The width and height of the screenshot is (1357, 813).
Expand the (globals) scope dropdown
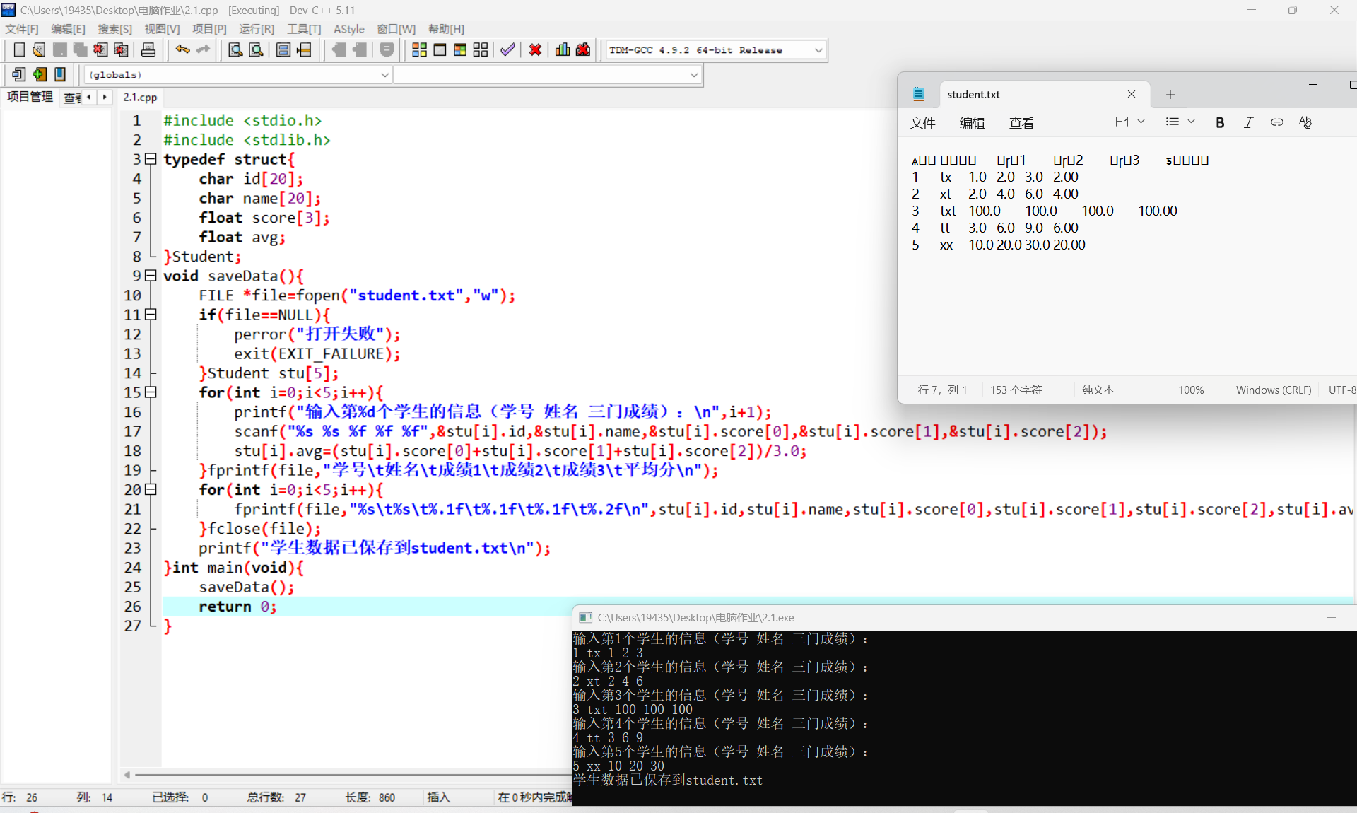(385, 74)
